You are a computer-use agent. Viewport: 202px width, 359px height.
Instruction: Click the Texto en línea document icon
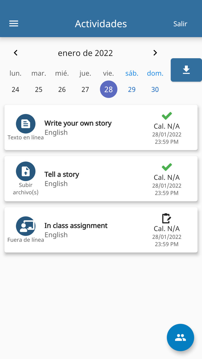click(x=26, y=124)
